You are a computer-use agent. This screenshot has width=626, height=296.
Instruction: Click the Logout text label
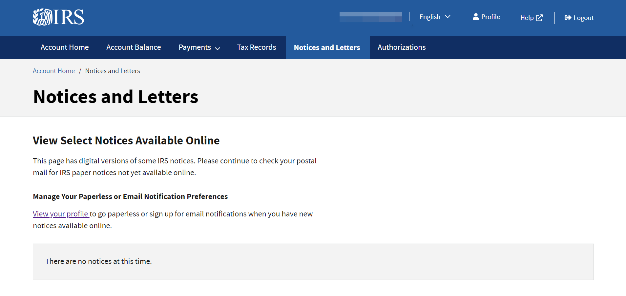coord(584,18)
